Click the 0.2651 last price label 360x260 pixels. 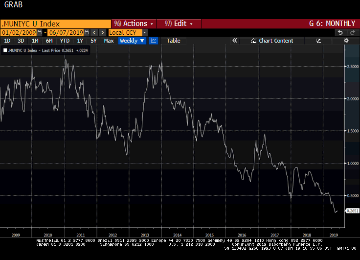pyautogui.click(x=353, y=211)
